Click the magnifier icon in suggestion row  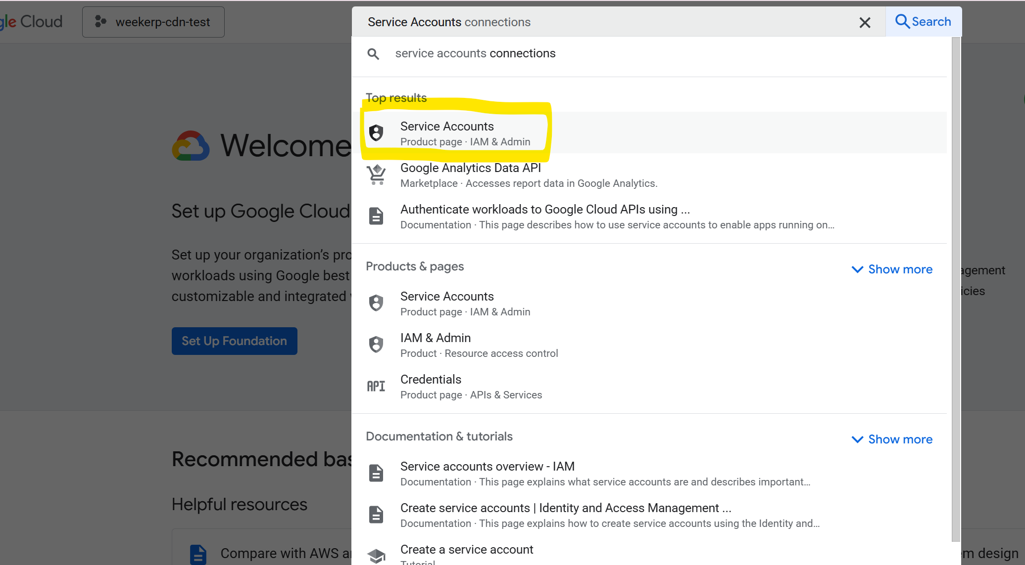374,54
